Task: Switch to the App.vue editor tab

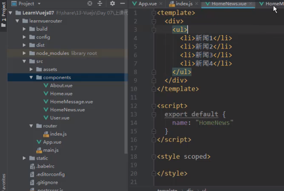Action: 147,4
